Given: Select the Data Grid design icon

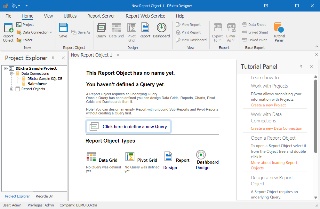Looking at the screenshot, I should [x=116, y=30].
